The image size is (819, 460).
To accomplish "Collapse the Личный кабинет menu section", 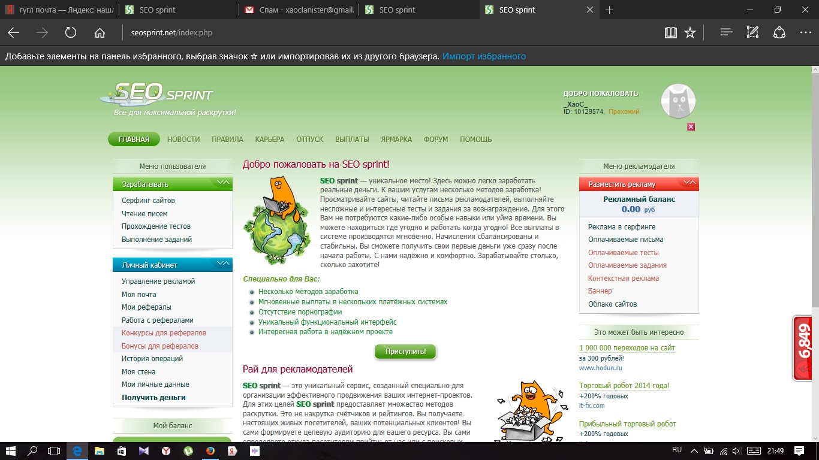I will click(223, 264).
